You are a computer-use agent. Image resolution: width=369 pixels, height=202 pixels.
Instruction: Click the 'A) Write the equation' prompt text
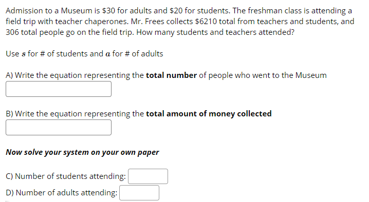44,76
